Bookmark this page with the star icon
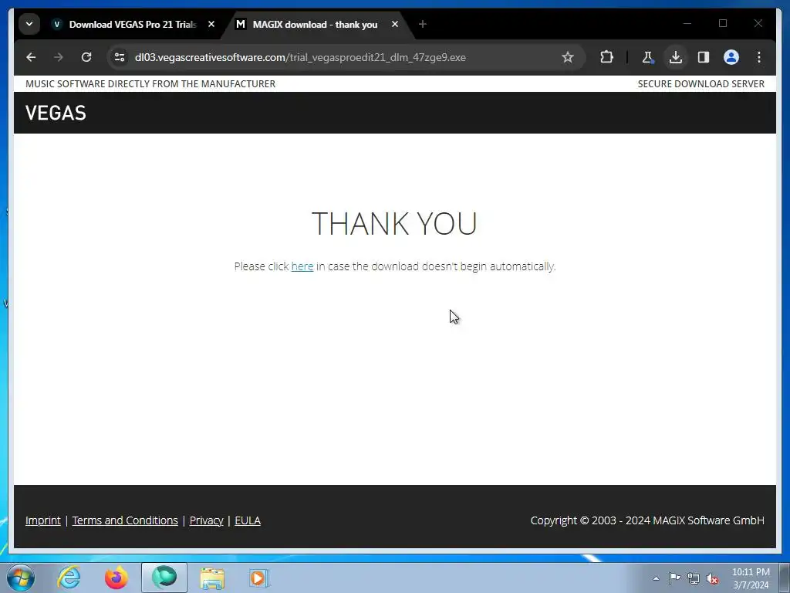The image size is (790, 593). point(568,57)
